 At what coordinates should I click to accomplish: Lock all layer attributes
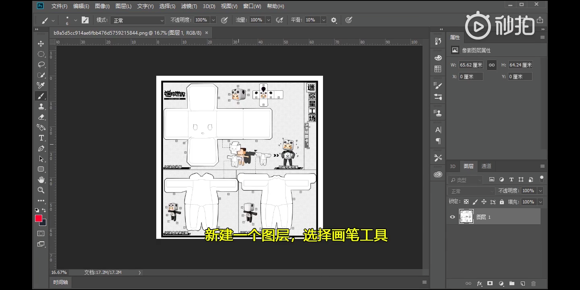[x=501, y=202]
